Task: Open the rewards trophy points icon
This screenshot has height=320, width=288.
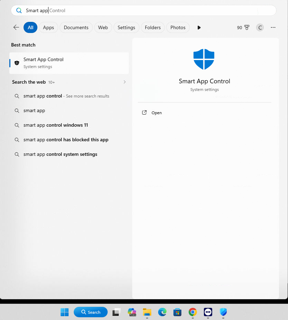Action: tap(247, 27)
